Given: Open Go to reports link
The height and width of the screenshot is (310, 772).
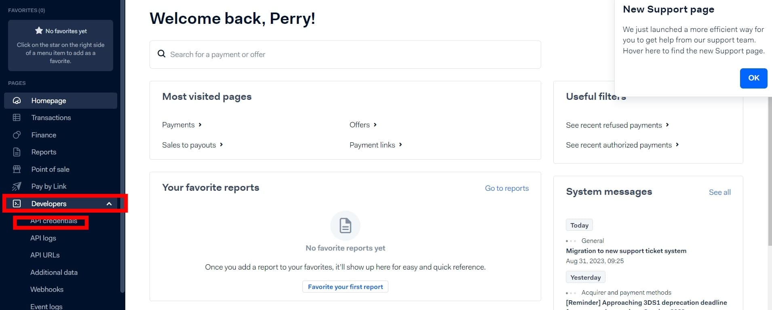Looking at the screenshot, I should click(506, 188).
